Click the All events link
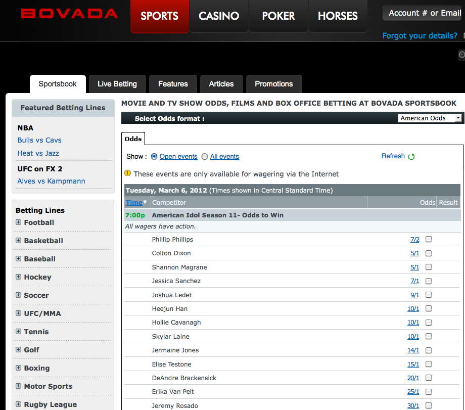 click(x=225, y=156)
